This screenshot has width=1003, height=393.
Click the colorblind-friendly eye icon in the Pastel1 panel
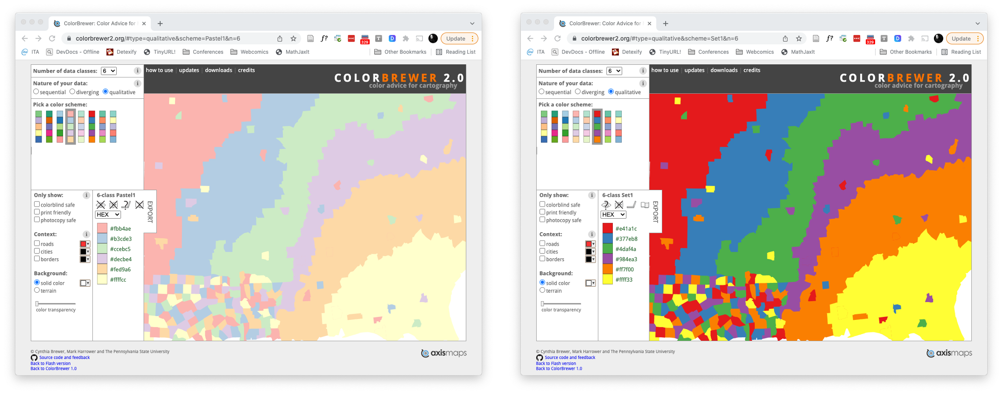pyautogui.click(x=100, y=205)
